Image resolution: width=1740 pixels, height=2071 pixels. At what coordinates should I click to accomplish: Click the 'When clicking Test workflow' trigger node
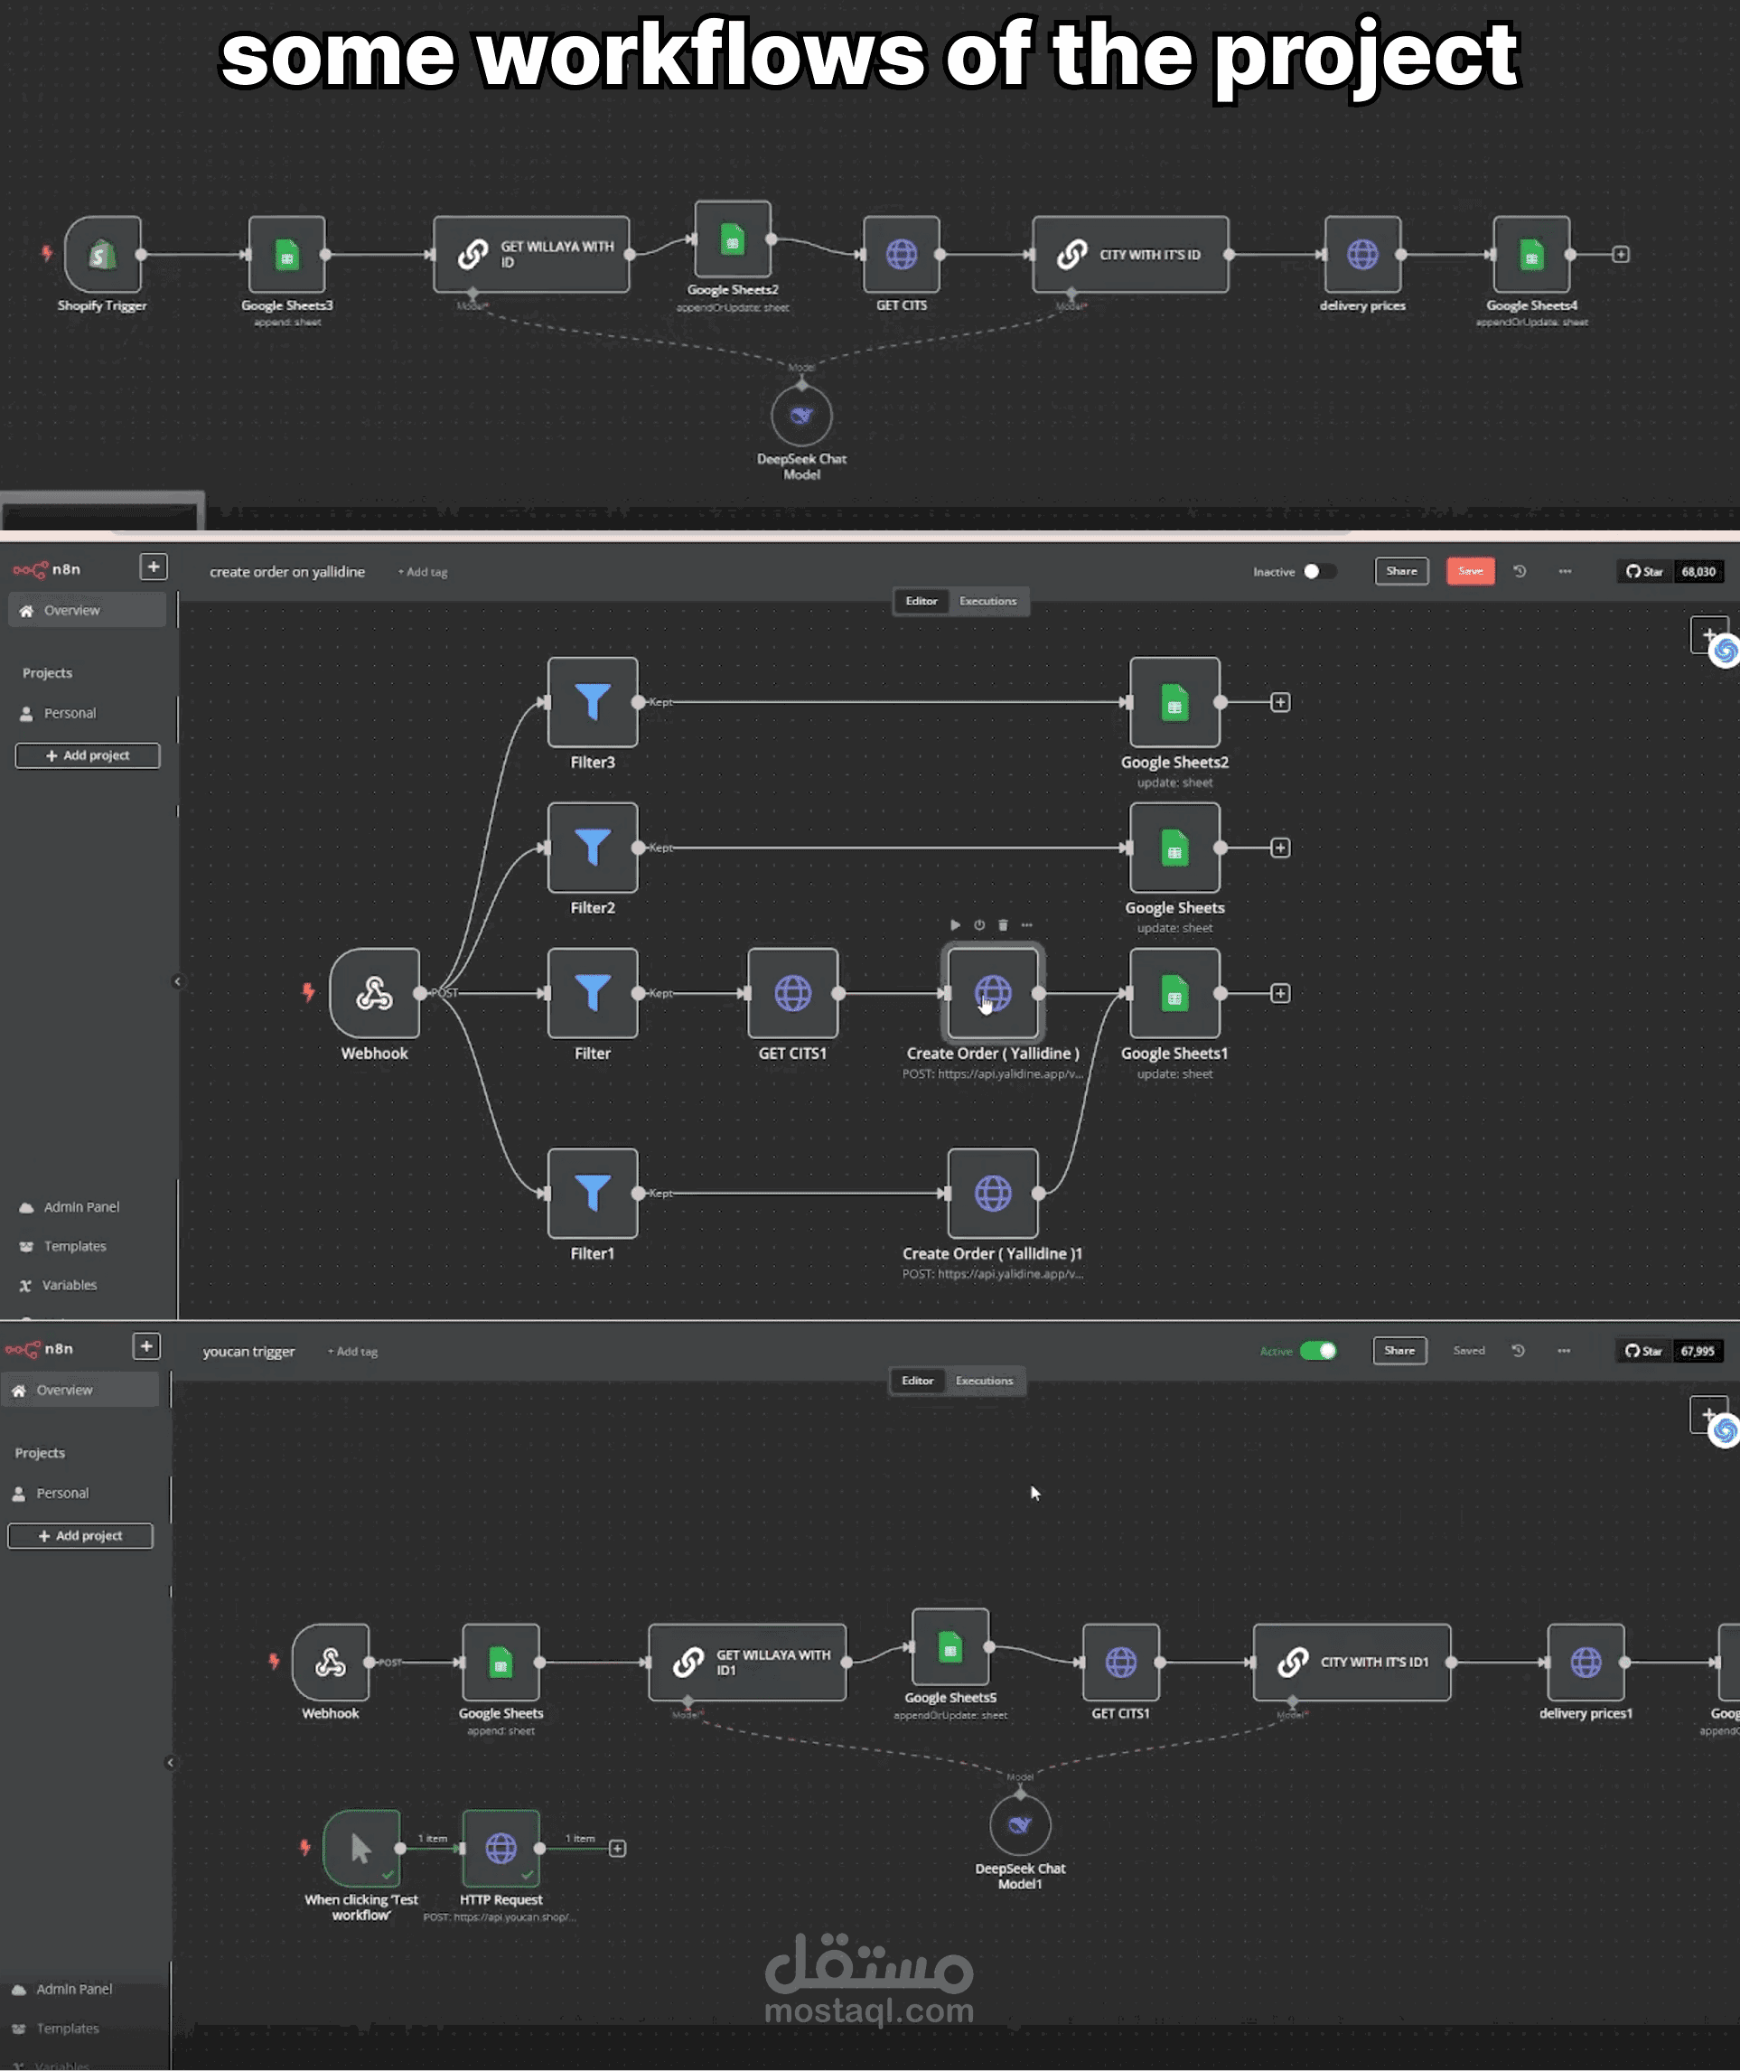point(361,1847)
